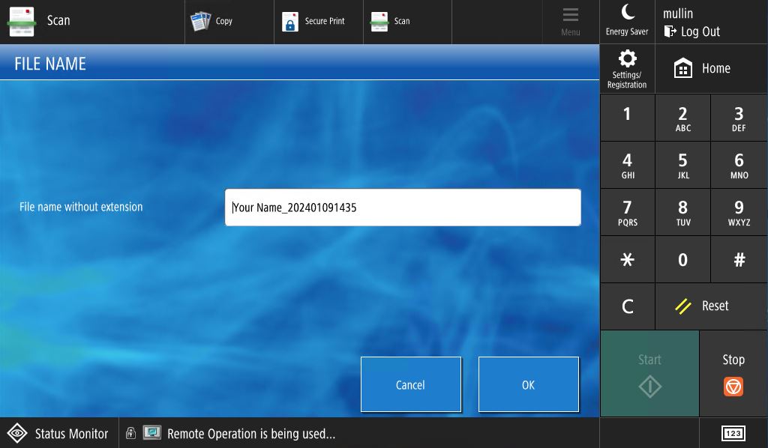
Task: Open the Menu hamburger icon
Action: pyautogui.click(x=571, y=22)
